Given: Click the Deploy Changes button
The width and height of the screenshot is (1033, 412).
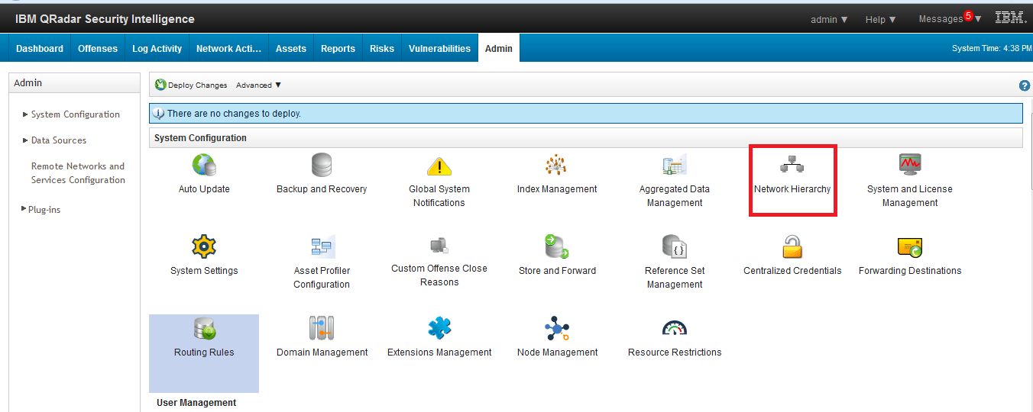Looking at the screenshot, I should tap(191, 85).
